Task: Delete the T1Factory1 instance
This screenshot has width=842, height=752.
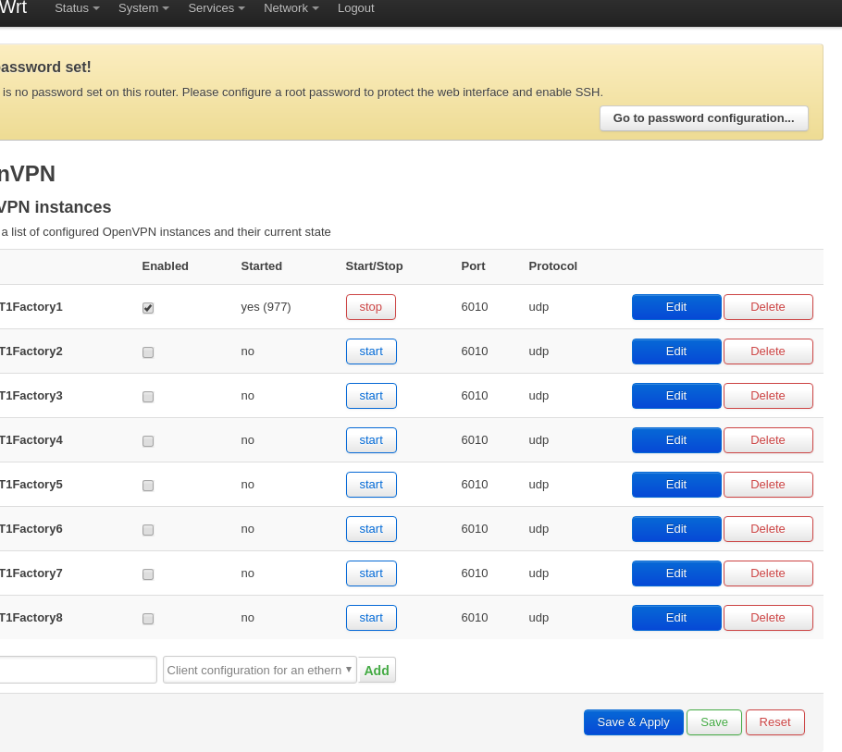Action: (768, 307)
